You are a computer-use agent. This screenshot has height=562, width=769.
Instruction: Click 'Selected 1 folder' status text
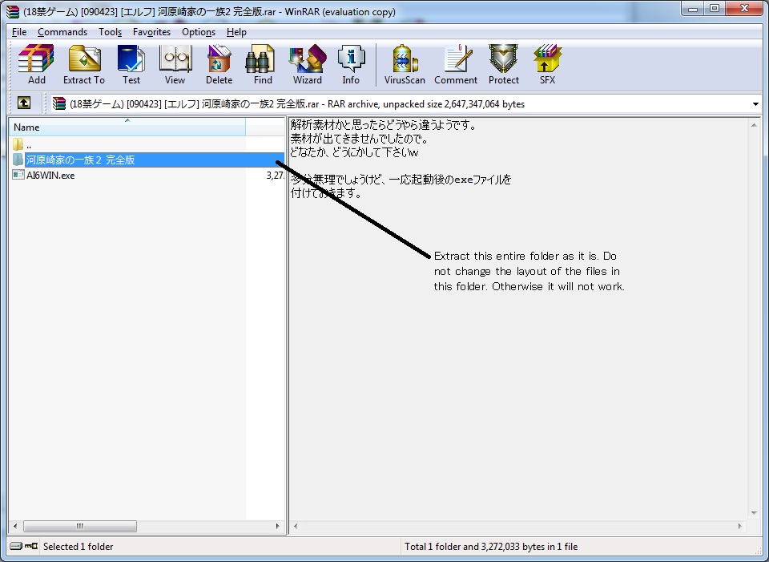tap(78, 546)
